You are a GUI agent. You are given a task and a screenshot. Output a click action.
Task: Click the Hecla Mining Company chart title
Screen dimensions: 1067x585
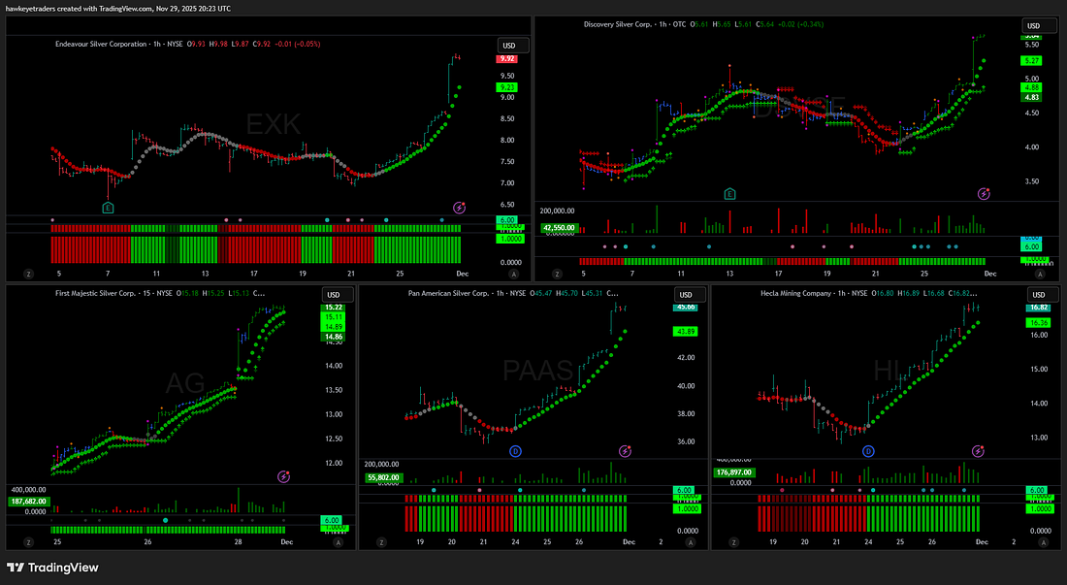click(x=796, y=294)
